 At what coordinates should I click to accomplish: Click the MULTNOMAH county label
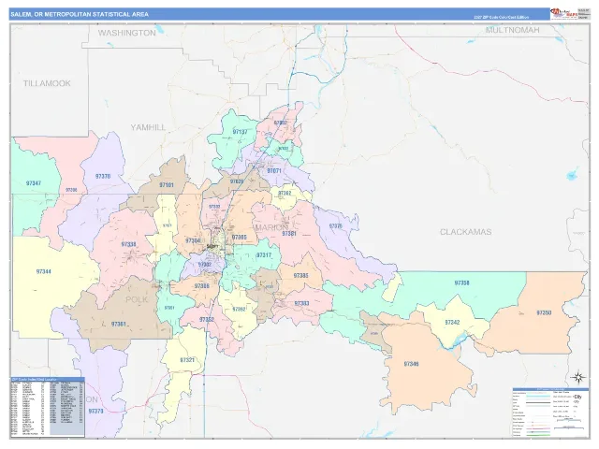[x=512, y=30]
